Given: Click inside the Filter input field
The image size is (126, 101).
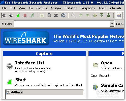Looking at the screenshot, I should pyautogui.click(x=62, y=24).
